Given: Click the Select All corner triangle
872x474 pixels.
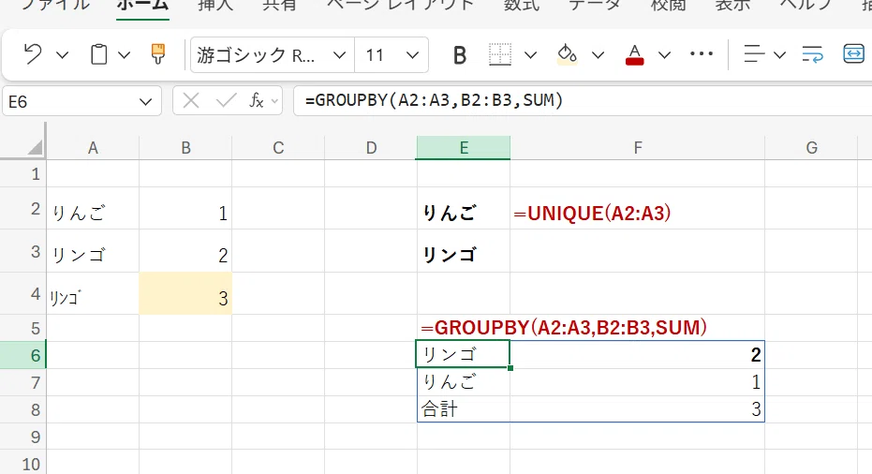Looking at the screenshot, I should coord(35,147).
